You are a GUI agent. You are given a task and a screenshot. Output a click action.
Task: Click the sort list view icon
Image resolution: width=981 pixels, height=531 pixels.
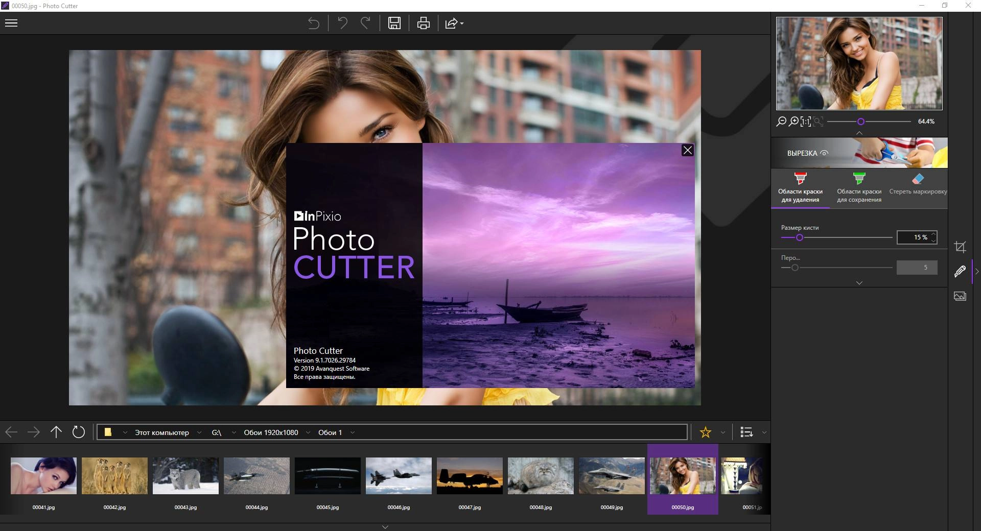coord(747,432)
